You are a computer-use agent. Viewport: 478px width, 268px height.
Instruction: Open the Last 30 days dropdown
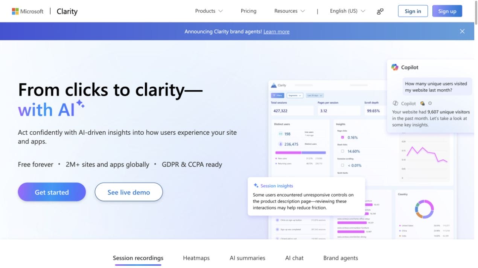[315, 95]
